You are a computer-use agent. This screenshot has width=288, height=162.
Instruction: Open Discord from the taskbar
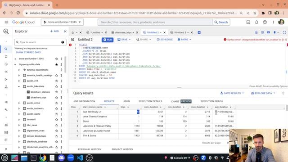pyautogui.click(x=61, y=158)
